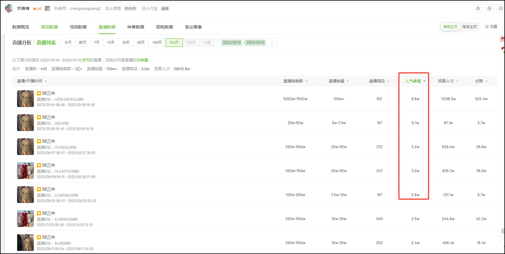The width and height of the screenshot is (505, 254).
Task: Open the 受众画像 tab
Action: click(x=193, y=27)
